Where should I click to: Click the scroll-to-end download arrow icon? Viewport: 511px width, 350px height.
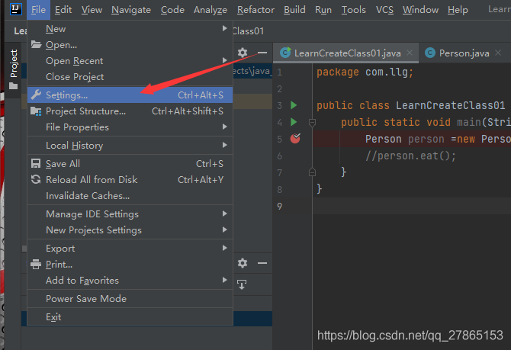[242, 284]
